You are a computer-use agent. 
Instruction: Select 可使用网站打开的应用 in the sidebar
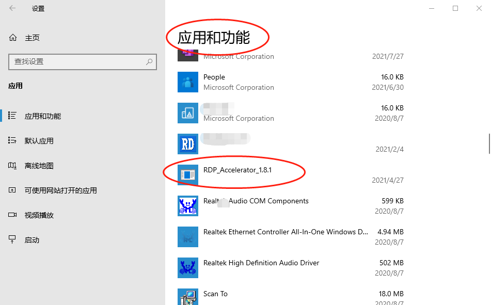click(x=61, y=190)
